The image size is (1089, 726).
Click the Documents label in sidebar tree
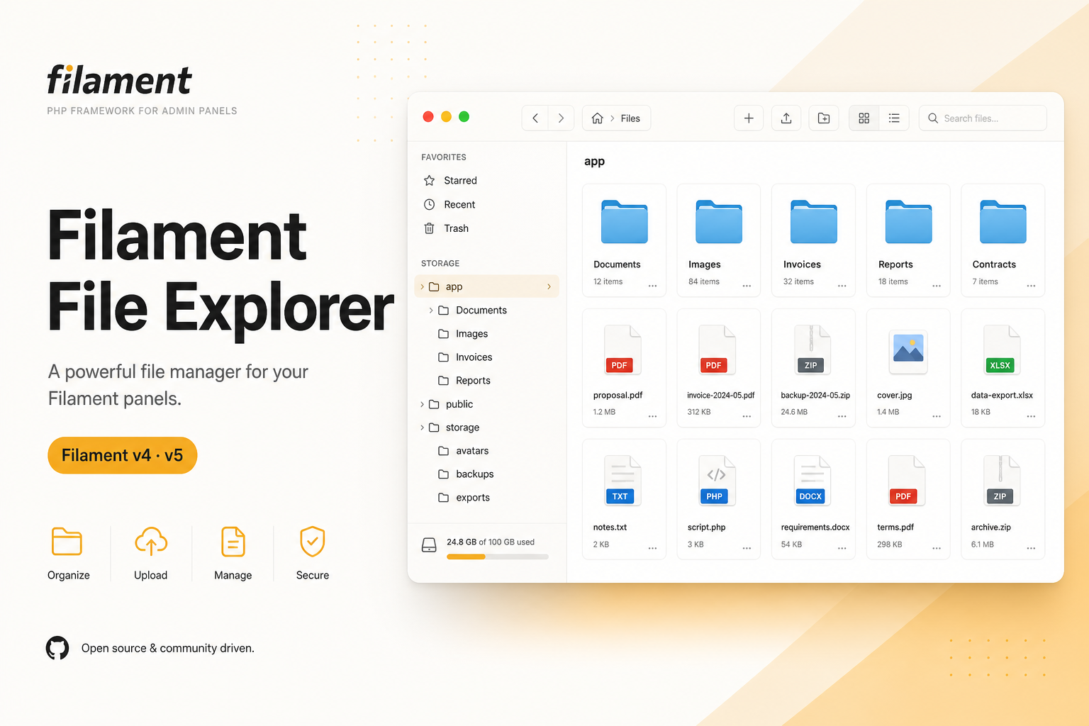(481, 311)
